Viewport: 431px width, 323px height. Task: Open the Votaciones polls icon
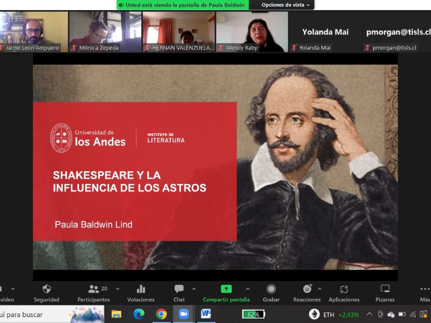[x=141, y=289]
